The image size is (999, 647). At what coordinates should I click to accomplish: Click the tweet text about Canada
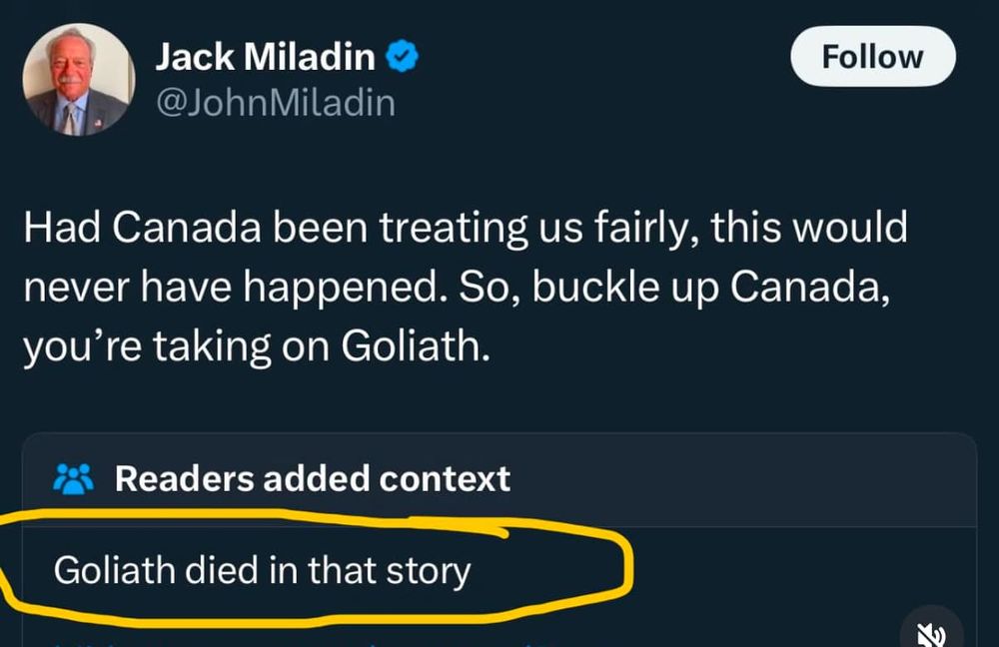point(465,286)
